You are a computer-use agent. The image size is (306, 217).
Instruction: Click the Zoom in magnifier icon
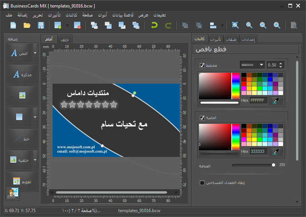(277, 26)
